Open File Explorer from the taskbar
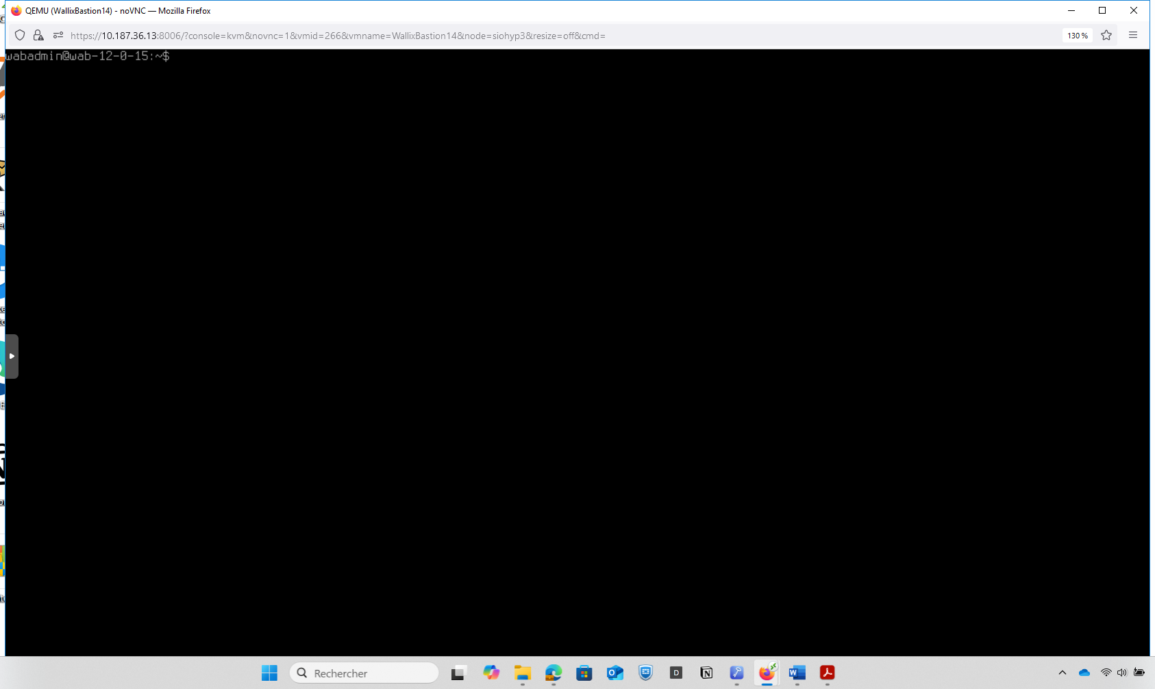This screenshot has width=1155, height=689. (x=523, y=673)
